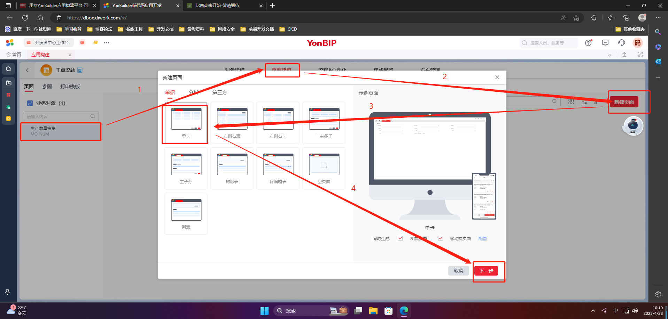Image resolution: width=668 pixels, height=319 pixels.
Task: Select the 第三方 tab in dialog
Action: pyautogui.click(x=219, y=92)
